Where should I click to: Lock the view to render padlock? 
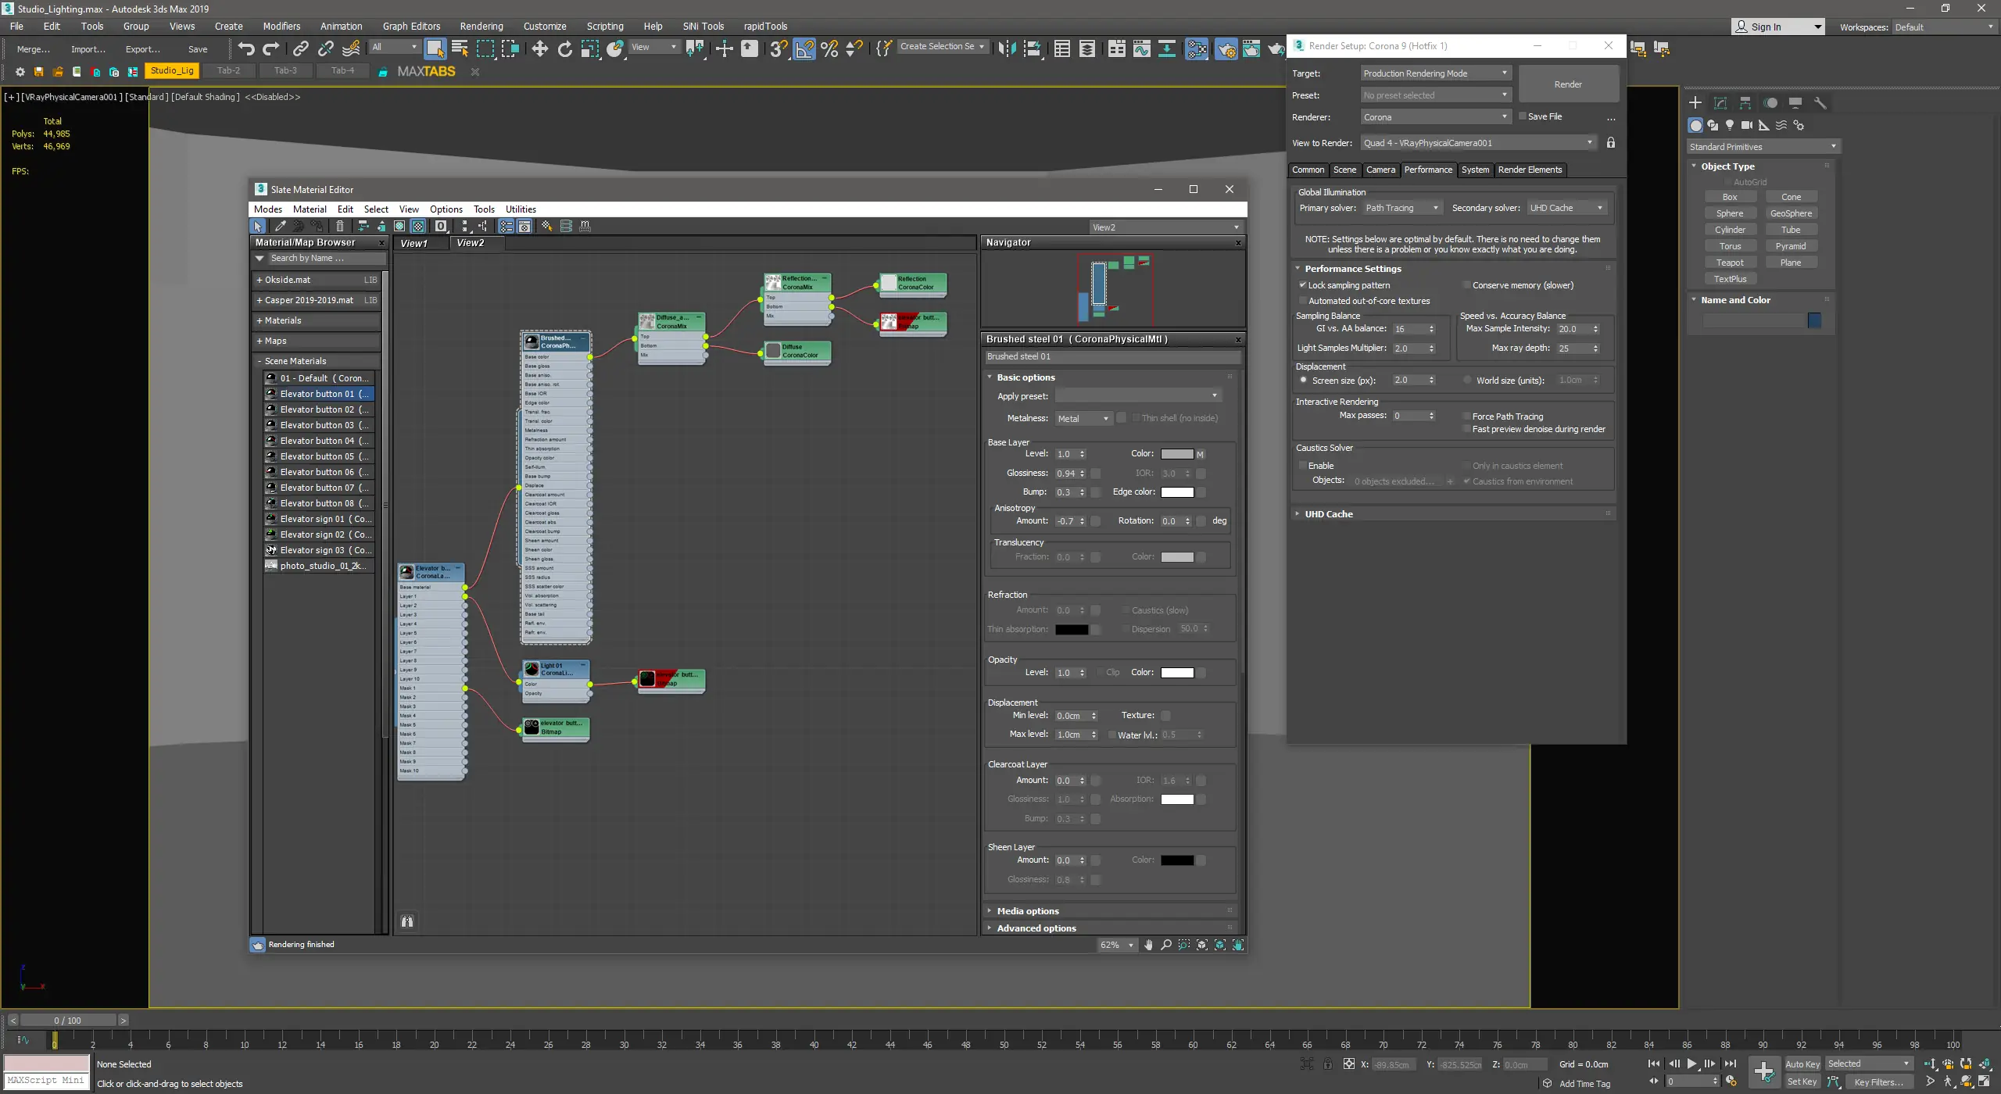click(x=1611, y=143)
